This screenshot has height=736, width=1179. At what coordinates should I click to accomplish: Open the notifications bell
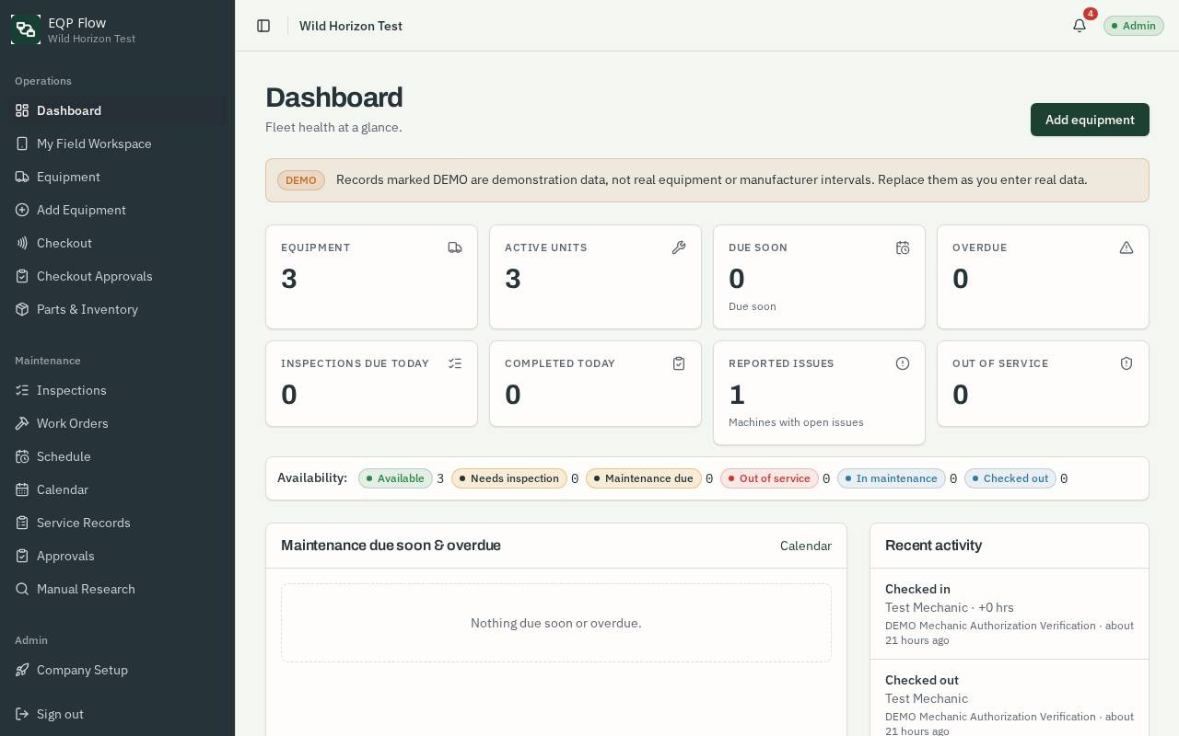tap(1080, 26)
